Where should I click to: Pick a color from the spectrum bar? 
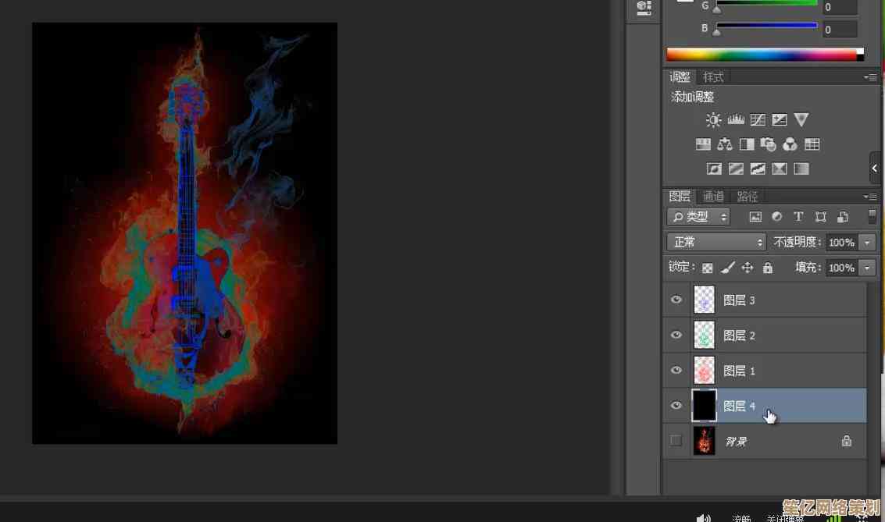[x=762, y=55]
